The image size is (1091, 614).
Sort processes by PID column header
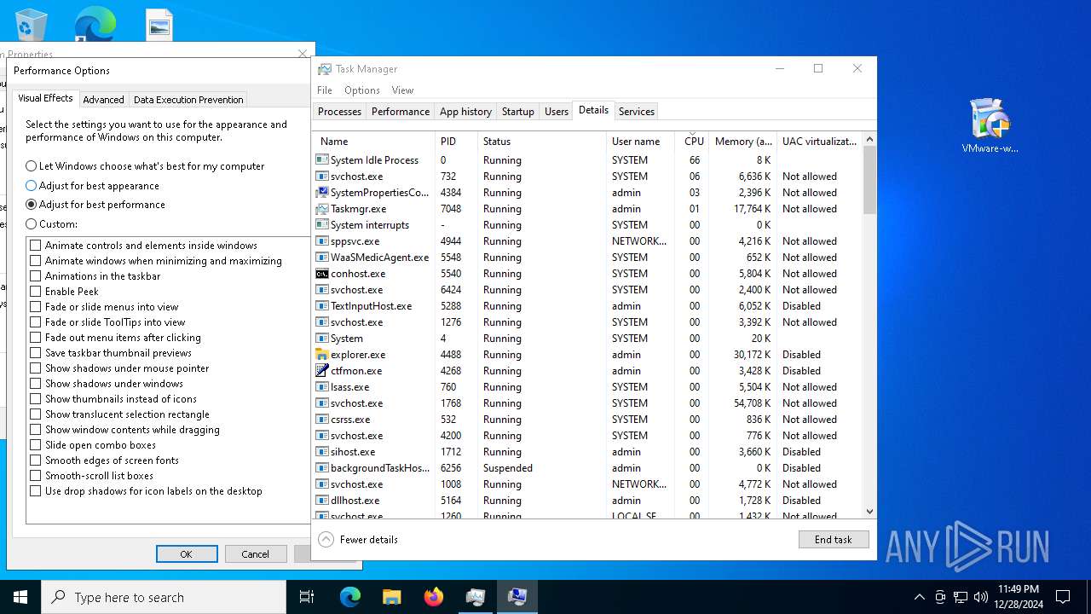click(x=456, y=142)
